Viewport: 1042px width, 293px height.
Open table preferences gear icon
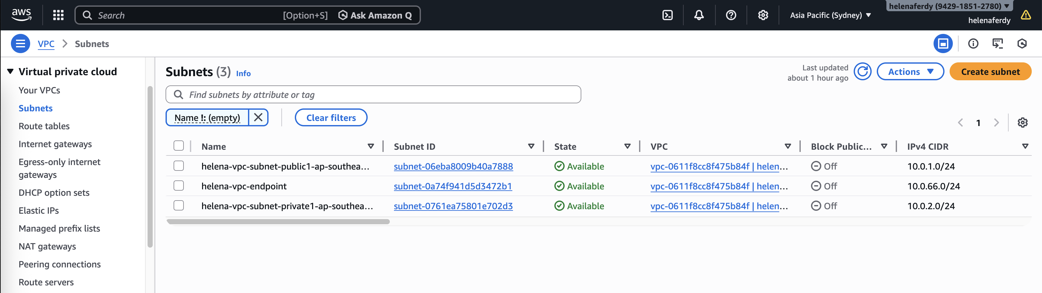tap(1022, 123)
